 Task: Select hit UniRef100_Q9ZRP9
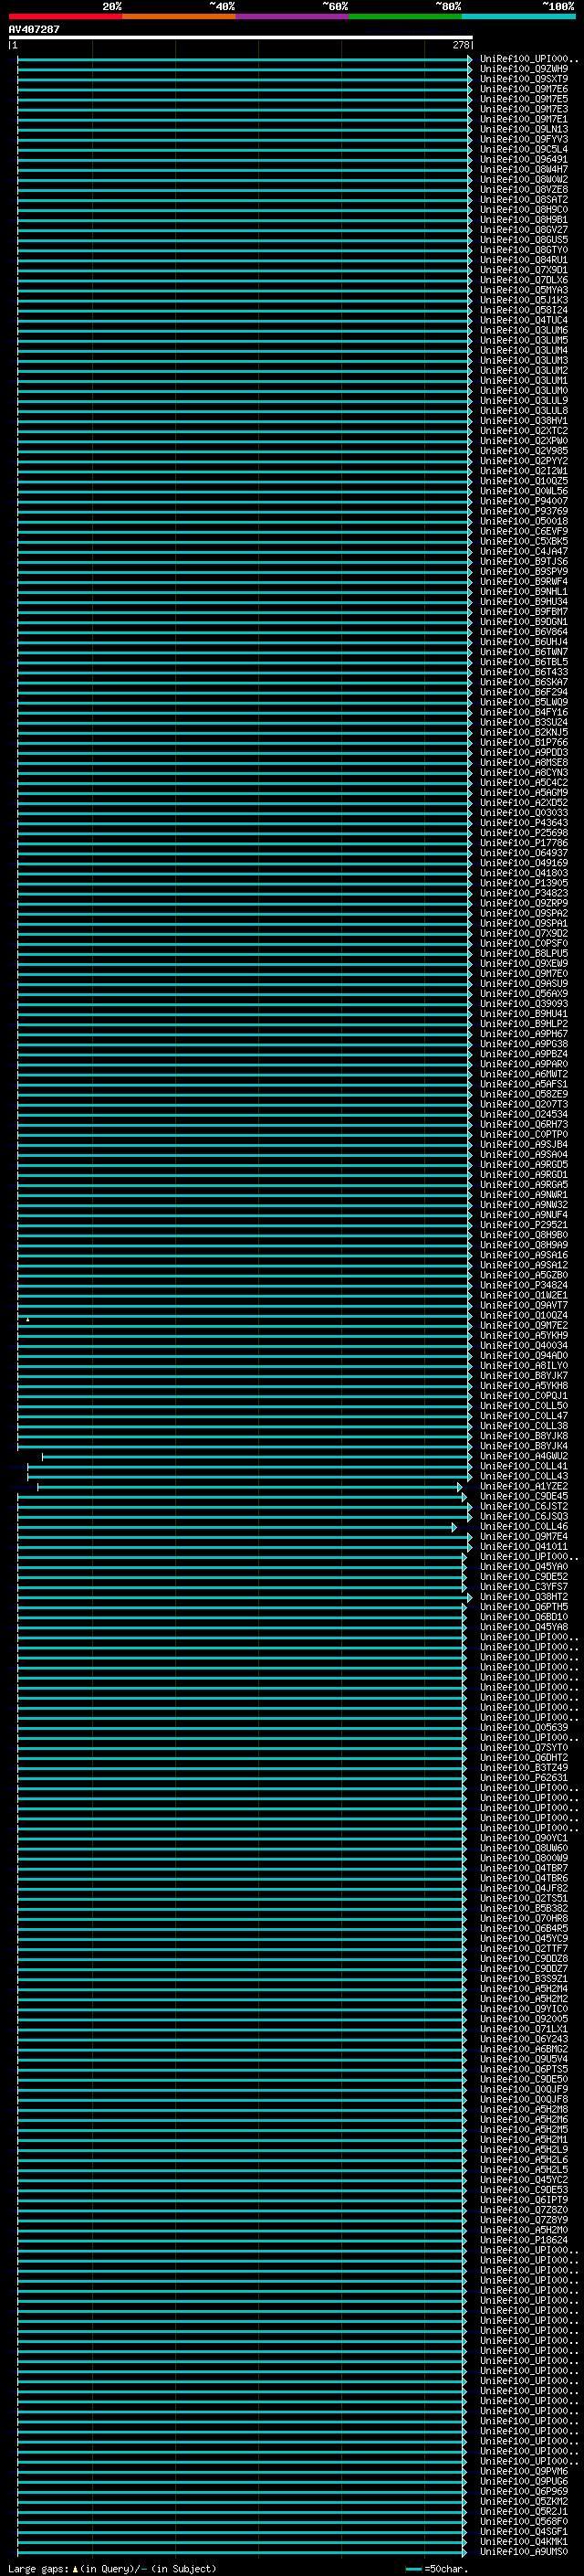click(x=524, y=903)
